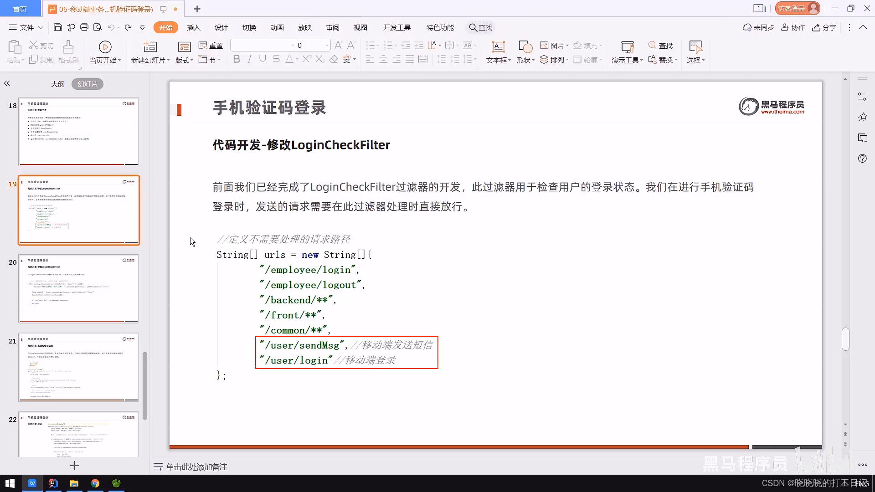
Task: Click the Guest Login (访客登录) button
Action: [x=797, y=8]
